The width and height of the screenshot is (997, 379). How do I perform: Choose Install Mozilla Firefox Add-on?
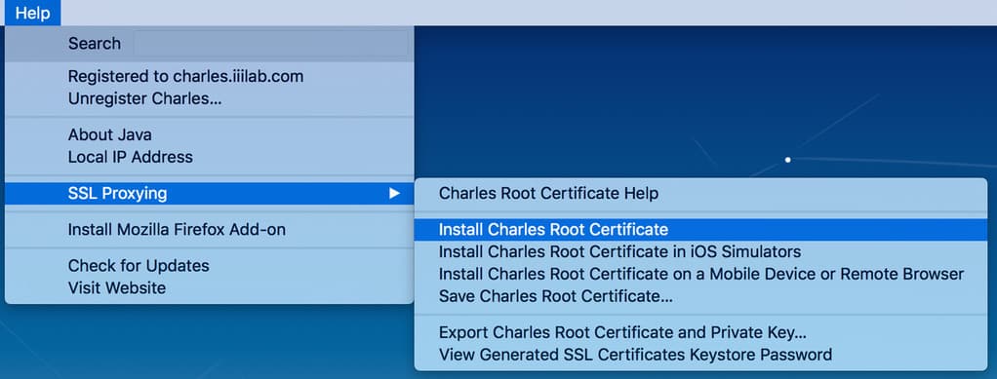point(209,230)
